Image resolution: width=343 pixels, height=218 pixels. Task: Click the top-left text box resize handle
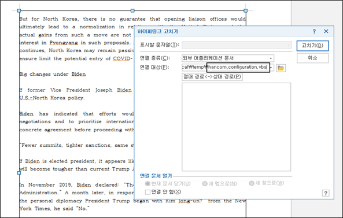tap(19, 10)
